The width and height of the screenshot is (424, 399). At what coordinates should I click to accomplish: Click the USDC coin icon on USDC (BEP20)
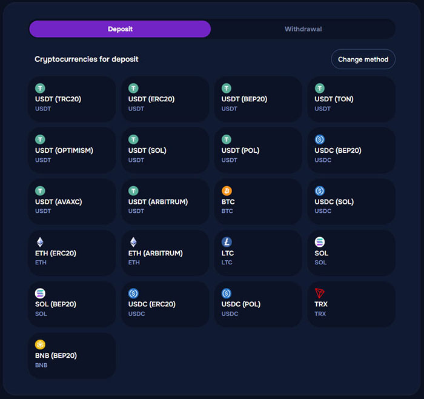(320, 139)
